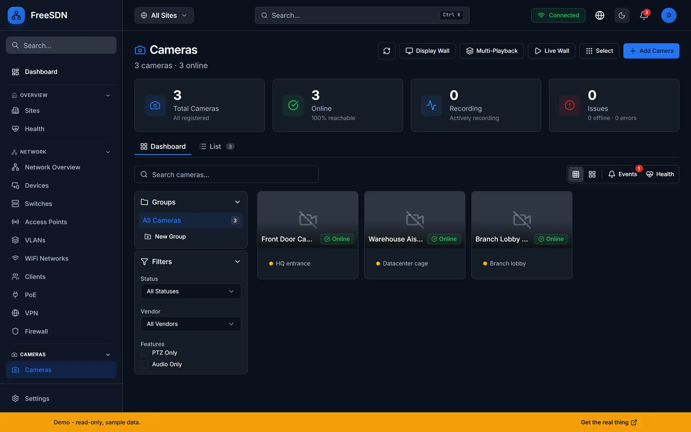The height and width of the screenshot is (432, 691).
Task: Focus the sidebar search field
Action: click(61, 45)
